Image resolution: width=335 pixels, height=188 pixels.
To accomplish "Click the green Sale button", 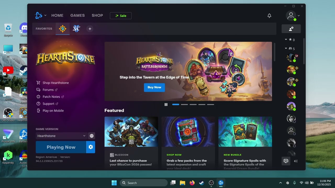I will 121,16.
